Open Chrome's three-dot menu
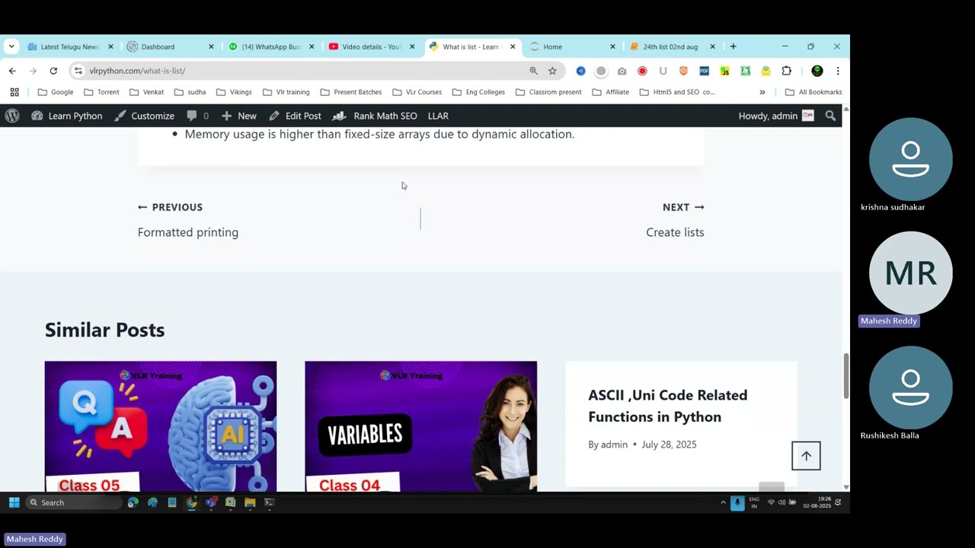975x548 pixels. tap(838, 71)
